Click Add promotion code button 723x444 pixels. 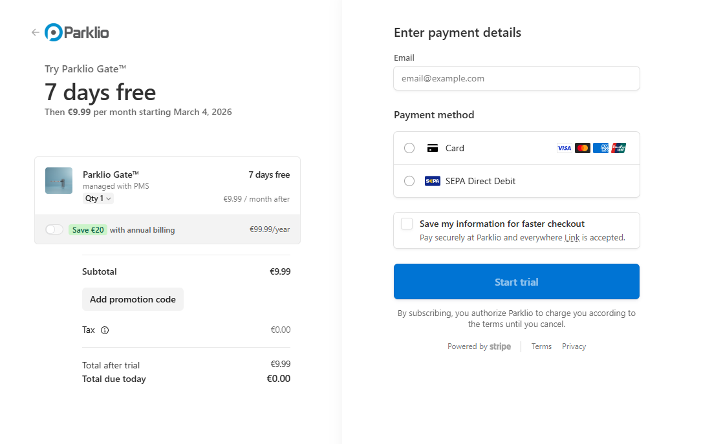point(133,299)
